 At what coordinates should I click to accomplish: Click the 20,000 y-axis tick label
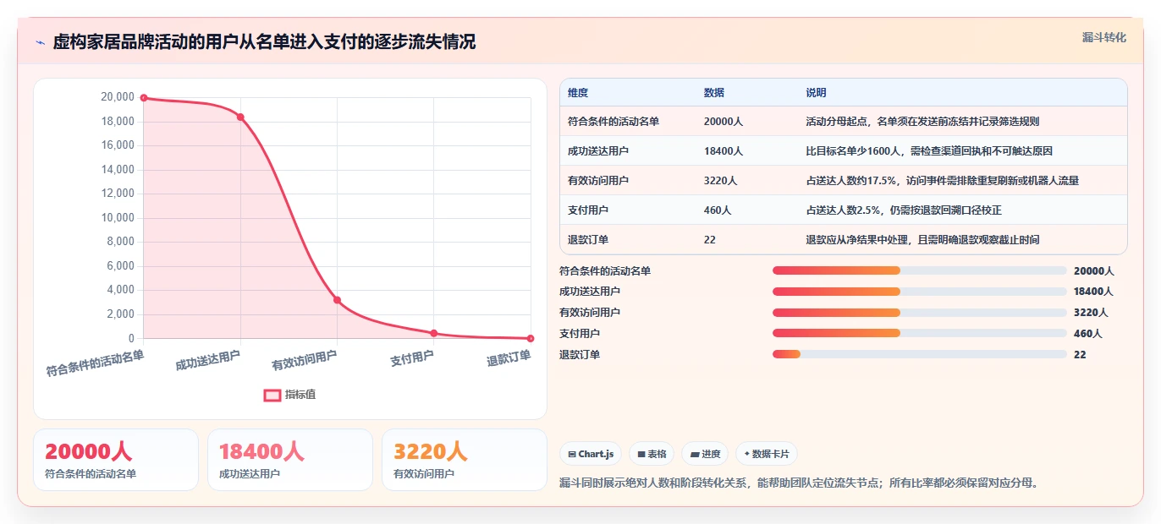(118, 97)
